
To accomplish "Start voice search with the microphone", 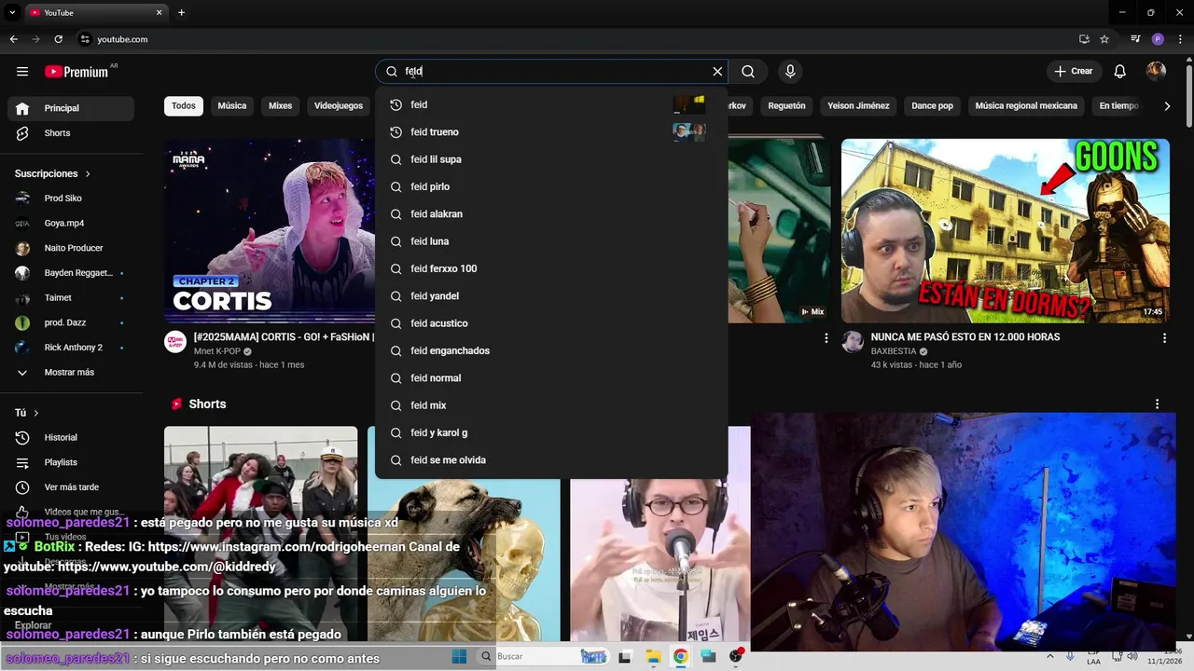I will pos(790,72).
